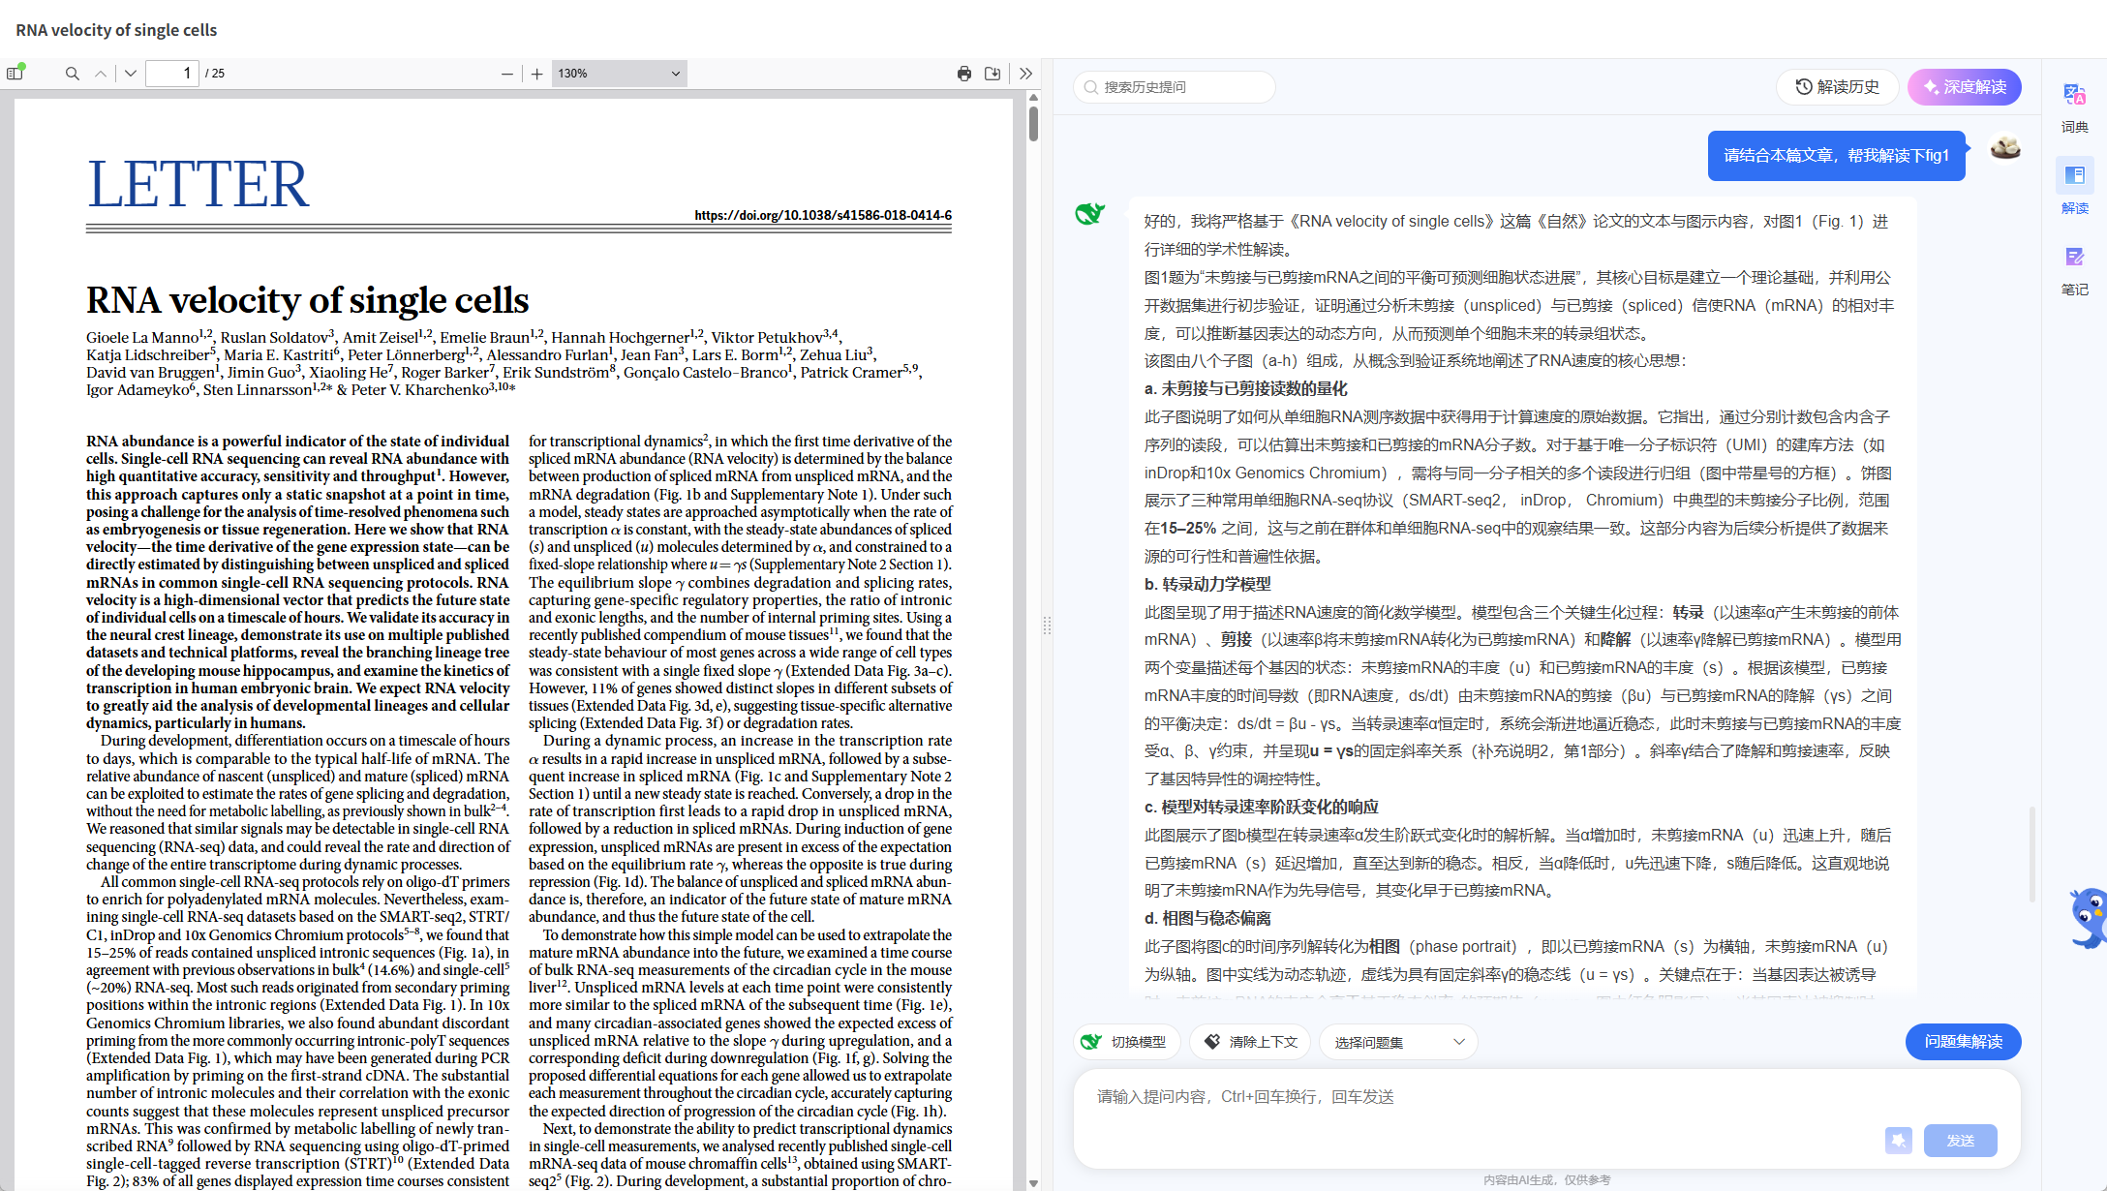Start 深度解读 deep analysis
The width and height of the screenshot is (2107, 1191).
pyautogui.click(x=1965, y=87)
